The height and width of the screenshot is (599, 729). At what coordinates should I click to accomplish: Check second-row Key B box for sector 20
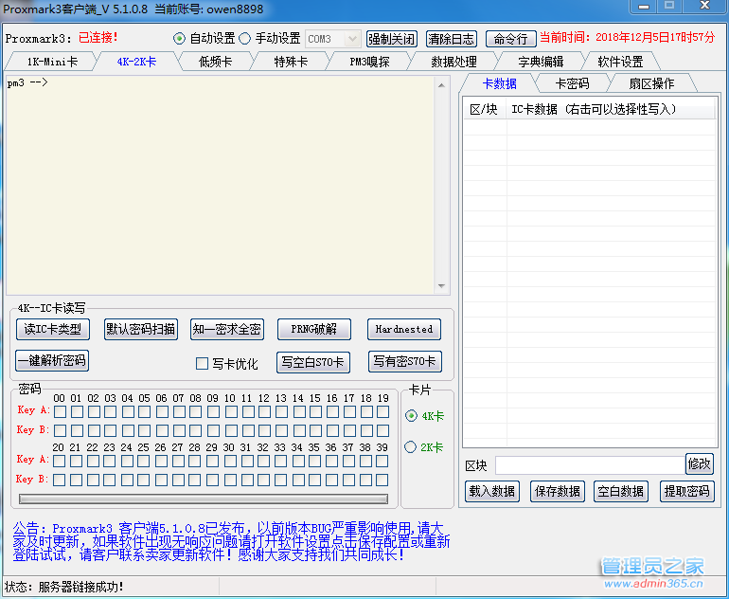tap(59, 480)
